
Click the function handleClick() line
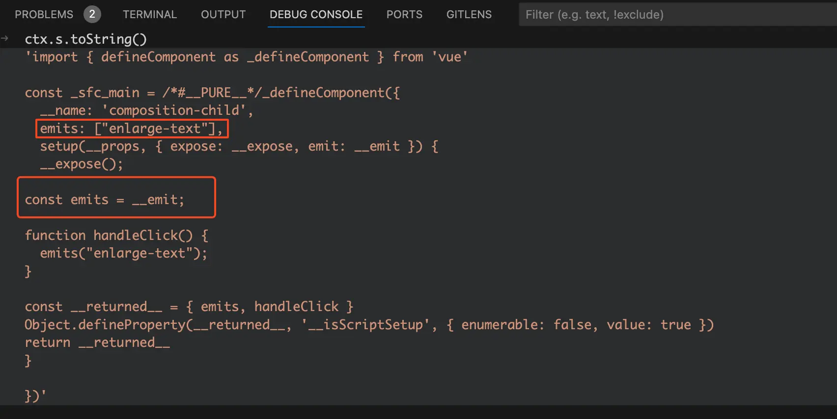tap(116, 236)
